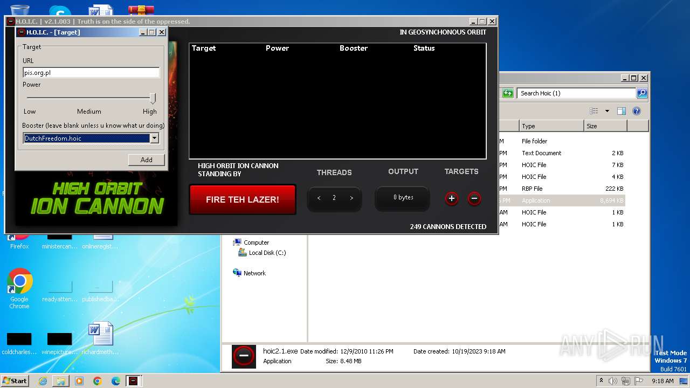Screen dimensions: 690x388
Task: Open the onlineregist desktop file
Action: pos(100,241)
